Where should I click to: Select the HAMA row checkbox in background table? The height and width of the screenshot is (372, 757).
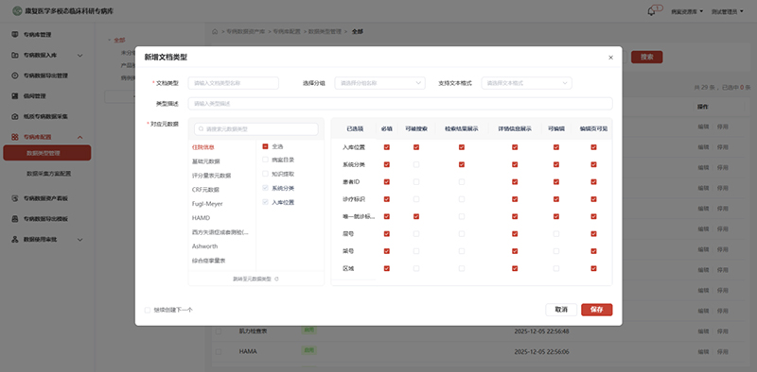click(x=219, y=352)
